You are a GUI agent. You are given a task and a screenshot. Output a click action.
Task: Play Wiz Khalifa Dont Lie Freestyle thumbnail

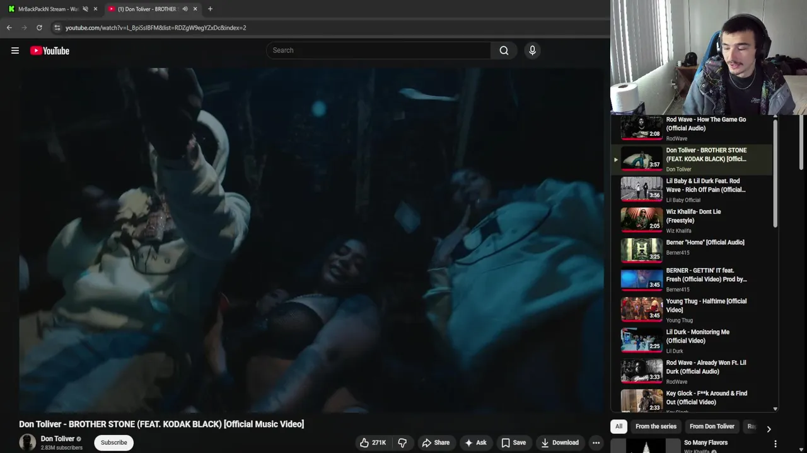[x=641, y=220]
